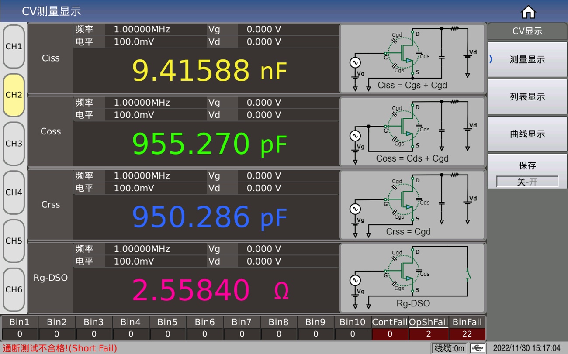
Task: Open the 曲线显示 curve view
Action: tap(527, 134)
